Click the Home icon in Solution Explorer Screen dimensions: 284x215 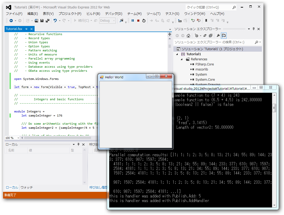tap(188, 35)
